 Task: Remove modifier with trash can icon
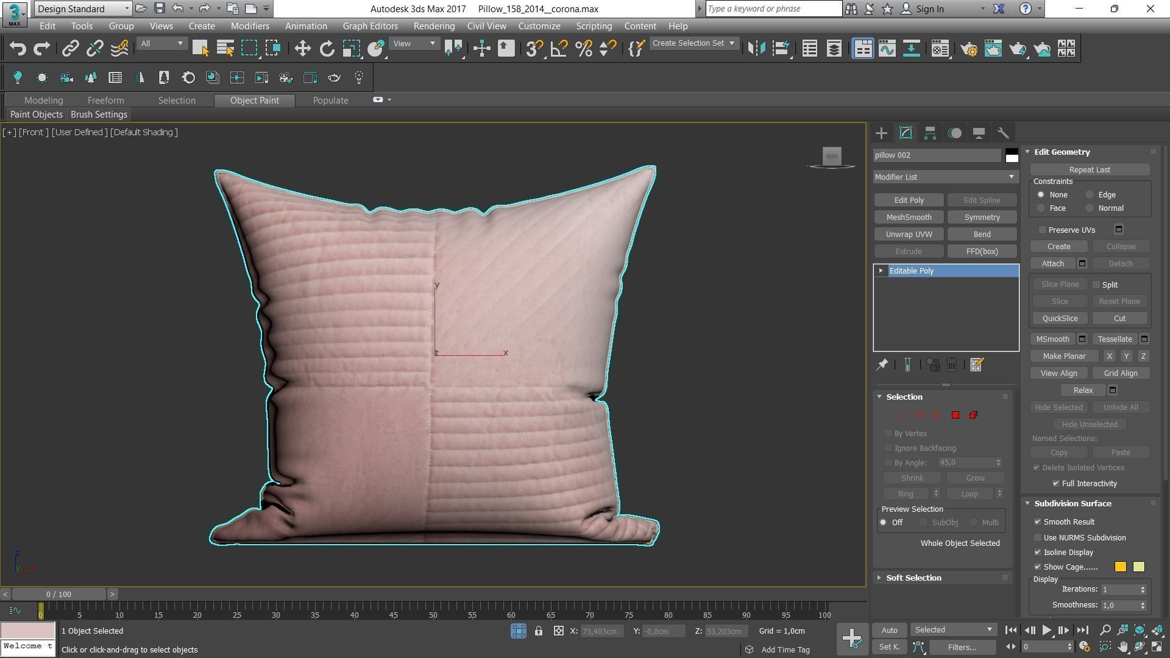pyautogui.click(x=952, y=365)
